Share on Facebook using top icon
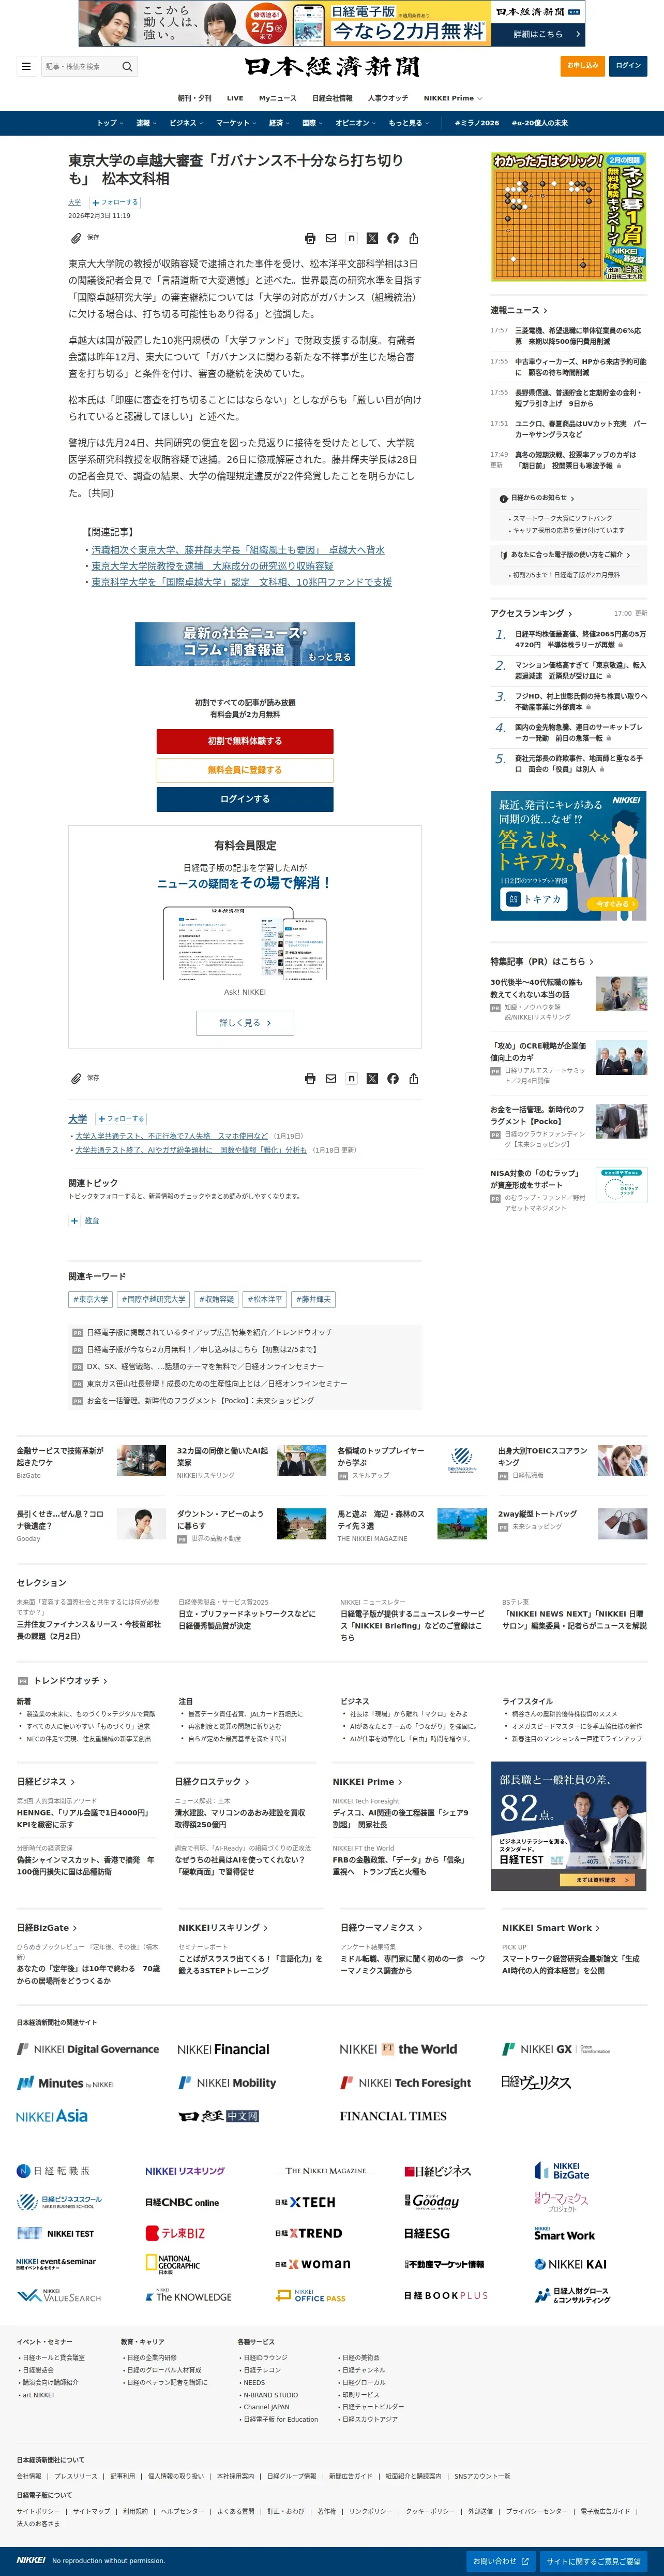 (x=393, y=239)
